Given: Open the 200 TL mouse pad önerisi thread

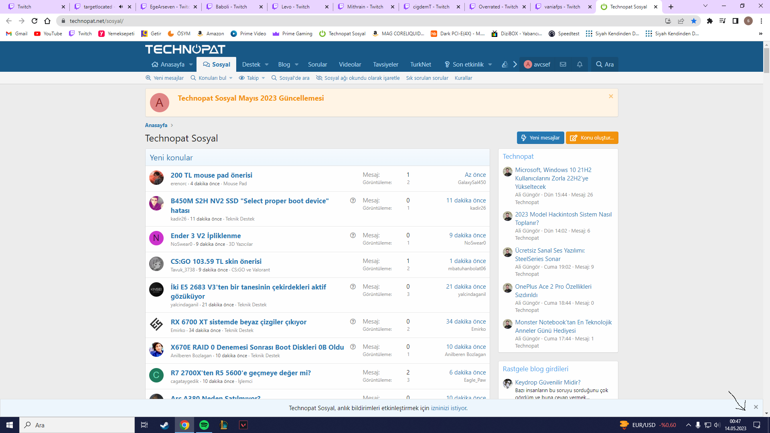Looking at the screenshot, I should [211, 175].
